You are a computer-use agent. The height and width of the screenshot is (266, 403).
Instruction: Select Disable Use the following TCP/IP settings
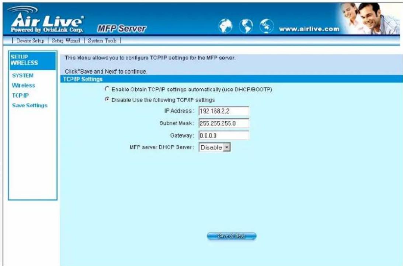tap(107, 99)
